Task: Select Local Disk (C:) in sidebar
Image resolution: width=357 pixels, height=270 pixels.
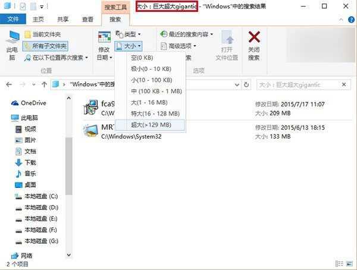Action: 36,196
